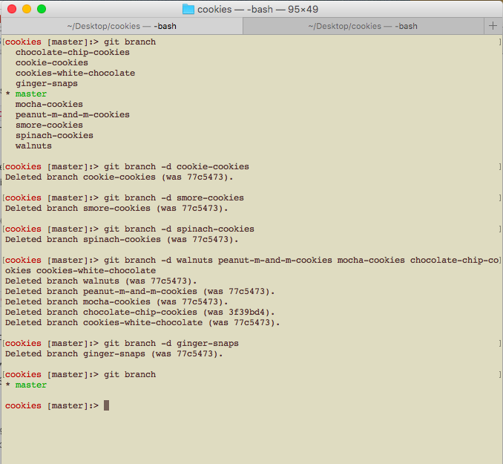
Task: Click the green 'master' in final branch list
Action: click(x=31, y=385)
